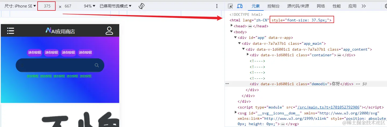Image resolution: width=387 pixels, height=127 pixels.
Task: Click the dark search input field
Action: click(60, 65)
